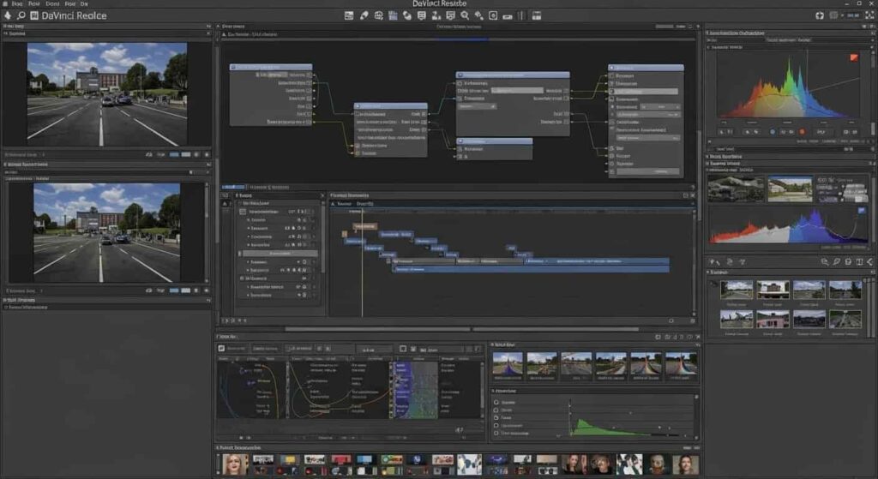This screenshot has height=479, width=878.
Task: Toggle the first circle checkbox beside the green graph
Action: point(496,403)
